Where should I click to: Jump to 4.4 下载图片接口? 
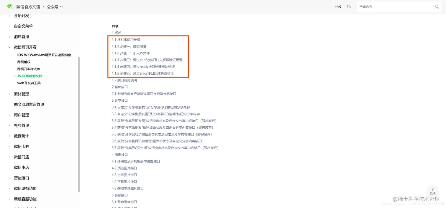click(x=124, y=182)
